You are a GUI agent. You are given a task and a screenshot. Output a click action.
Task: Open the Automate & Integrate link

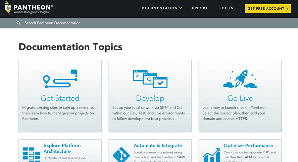(158, 146)
